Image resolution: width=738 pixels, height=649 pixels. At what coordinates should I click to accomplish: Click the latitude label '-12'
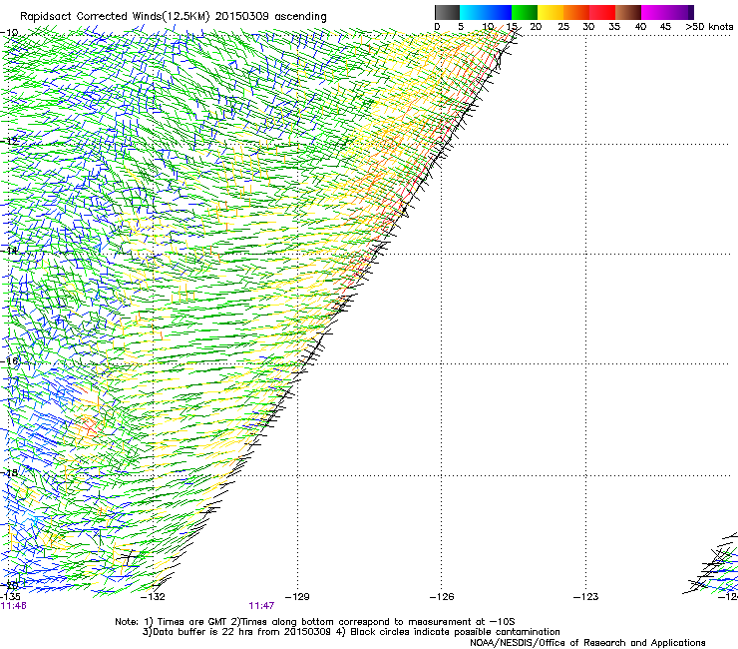pyautogui.click(x=10, y=142)
